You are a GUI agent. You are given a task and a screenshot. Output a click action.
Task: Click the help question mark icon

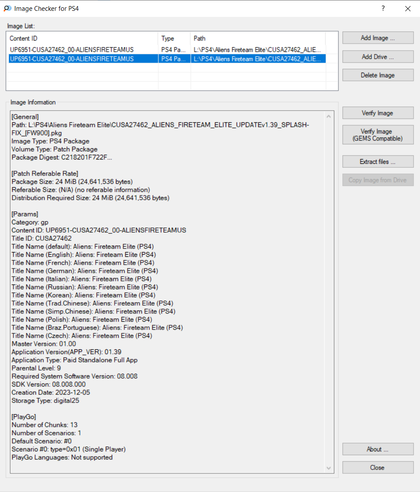tap(383, 9)
